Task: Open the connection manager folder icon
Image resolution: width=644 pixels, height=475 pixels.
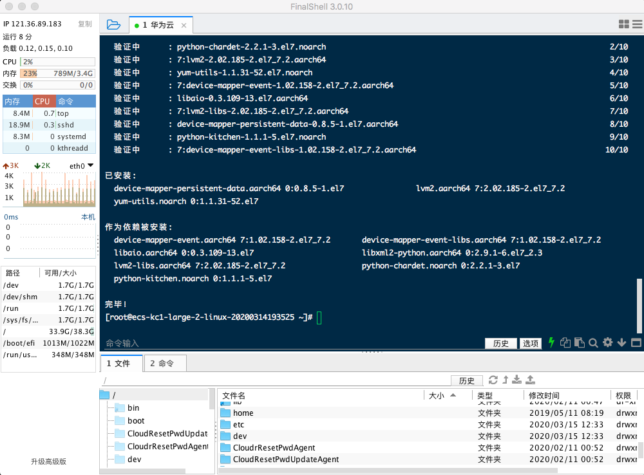Action: (x=113, y=24)
